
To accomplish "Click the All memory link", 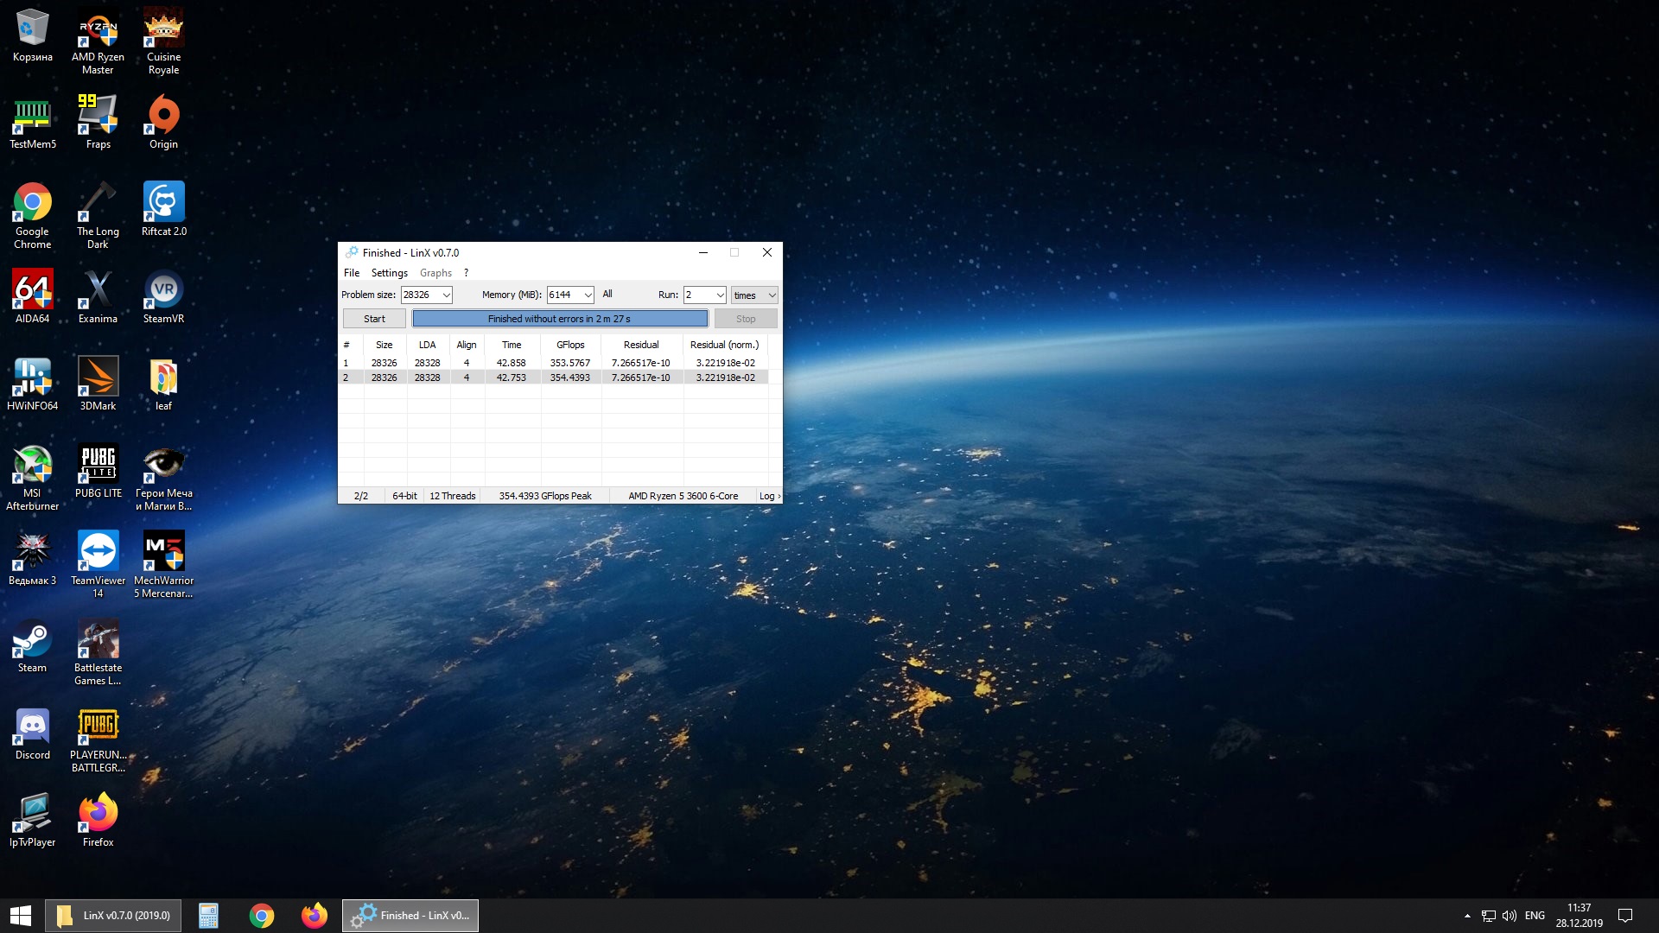I will 607,295.
